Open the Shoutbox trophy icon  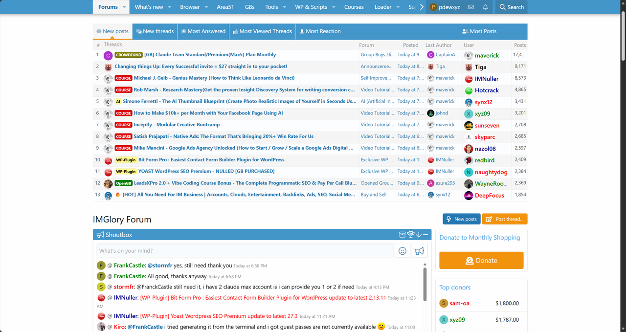click(411, 235)
